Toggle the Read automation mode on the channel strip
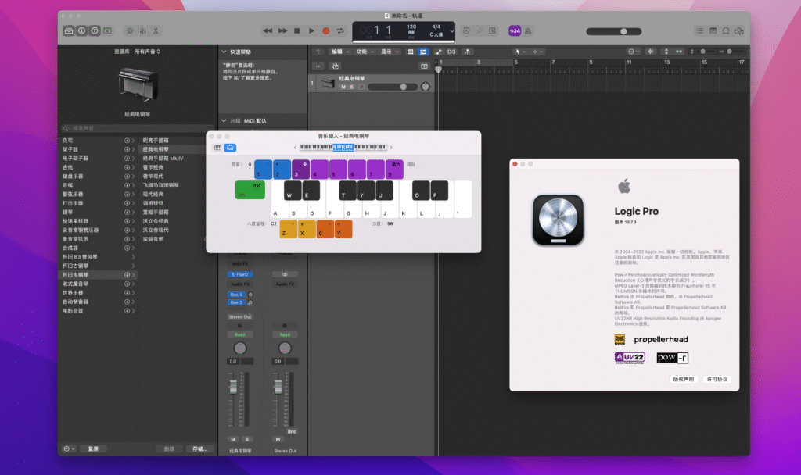This screenshot has width=801, height=475. click(x=239, y=334)
